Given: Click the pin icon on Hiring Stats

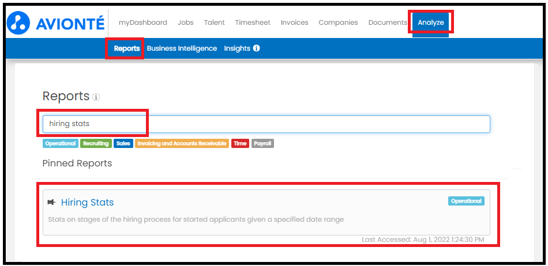Looking at the screenshot, I should [x=51, y=202].
